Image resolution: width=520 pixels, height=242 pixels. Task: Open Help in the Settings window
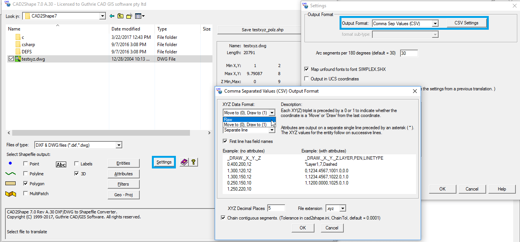coord(502,189)
